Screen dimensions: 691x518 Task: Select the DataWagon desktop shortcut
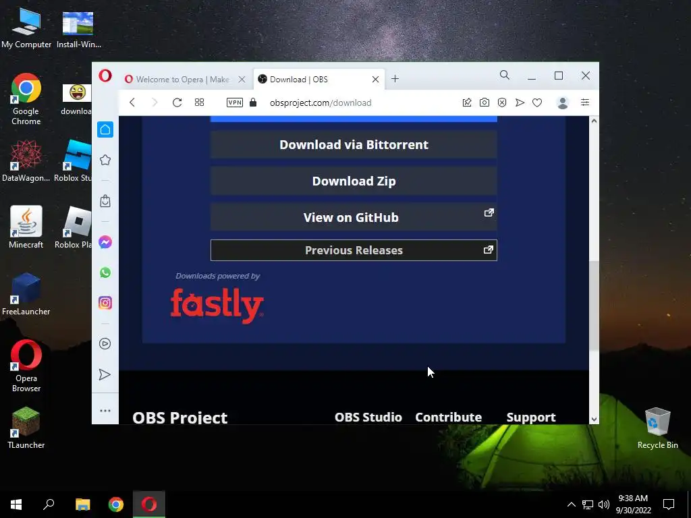tap(26, 161)
